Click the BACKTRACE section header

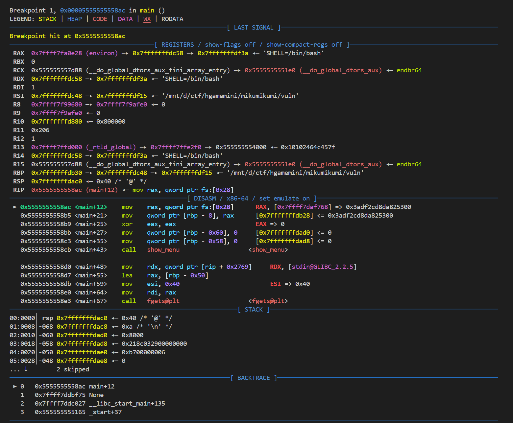[254, 378]
